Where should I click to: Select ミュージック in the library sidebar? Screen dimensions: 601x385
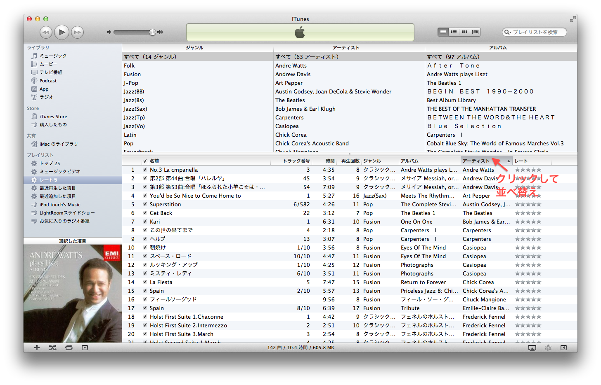[53, 56]
